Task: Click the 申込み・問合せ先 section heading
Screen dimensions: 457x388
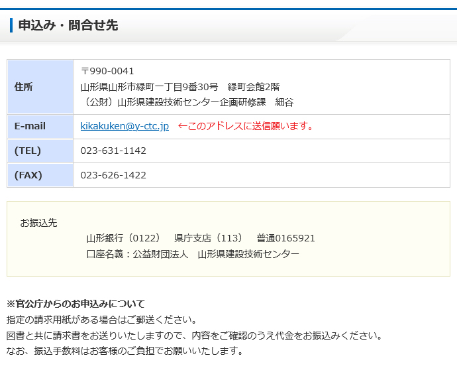Action: click(x=68, y=25)
